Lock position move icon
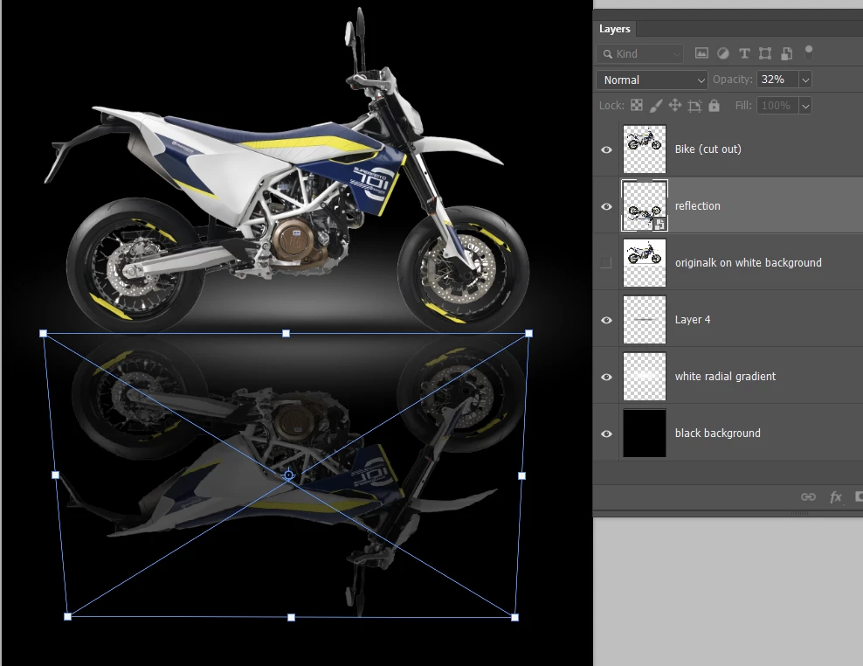The image size is (863, 666). 675,105
